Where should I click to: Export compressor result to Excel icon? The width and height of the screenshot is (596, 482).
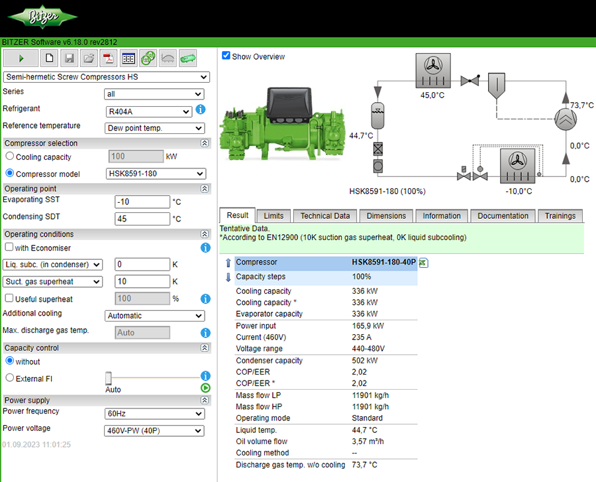tap(423, 263)
